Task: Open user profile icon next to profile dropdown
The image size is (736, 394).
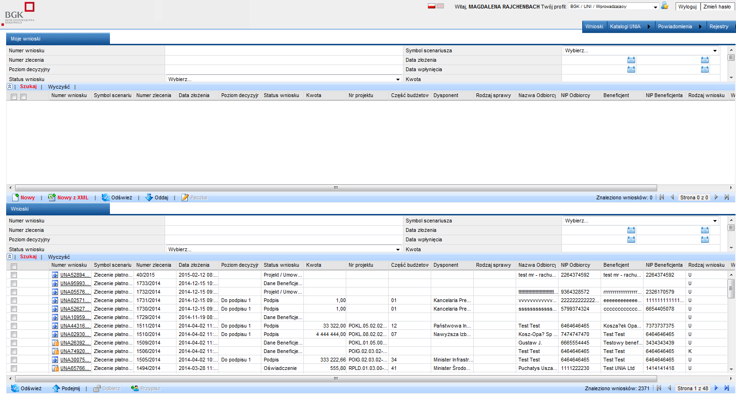Action: [664, 6]
